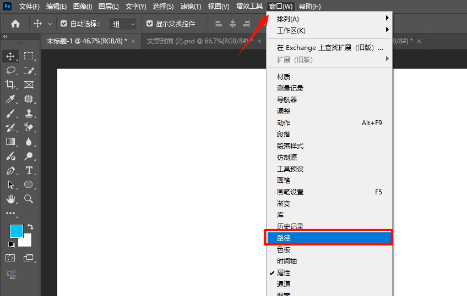The height and width of the screenshot is (296, 467).
Task: Swap foreground and background colors
Action: click(30, 227)
